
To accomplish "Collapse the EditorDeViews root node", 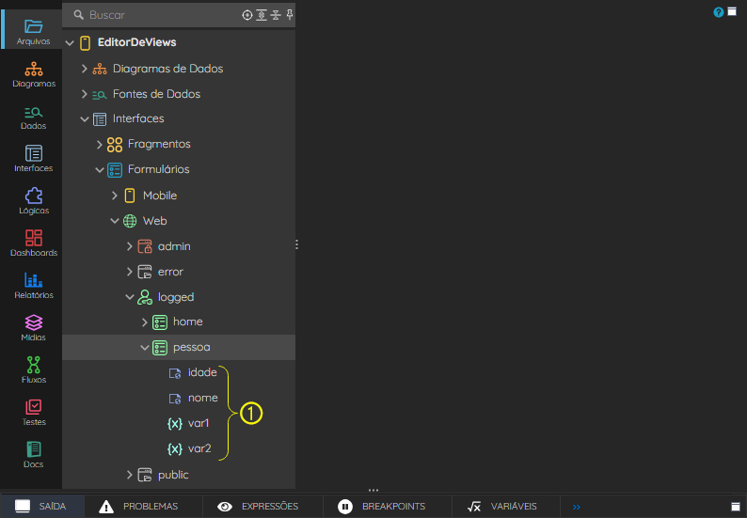I will click(70, 43).
